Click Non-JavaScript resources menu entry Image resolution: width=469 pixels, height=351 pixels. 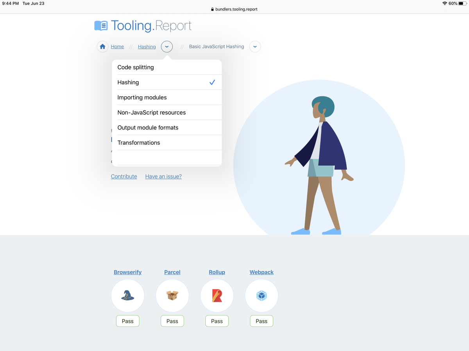pos(151,112)
